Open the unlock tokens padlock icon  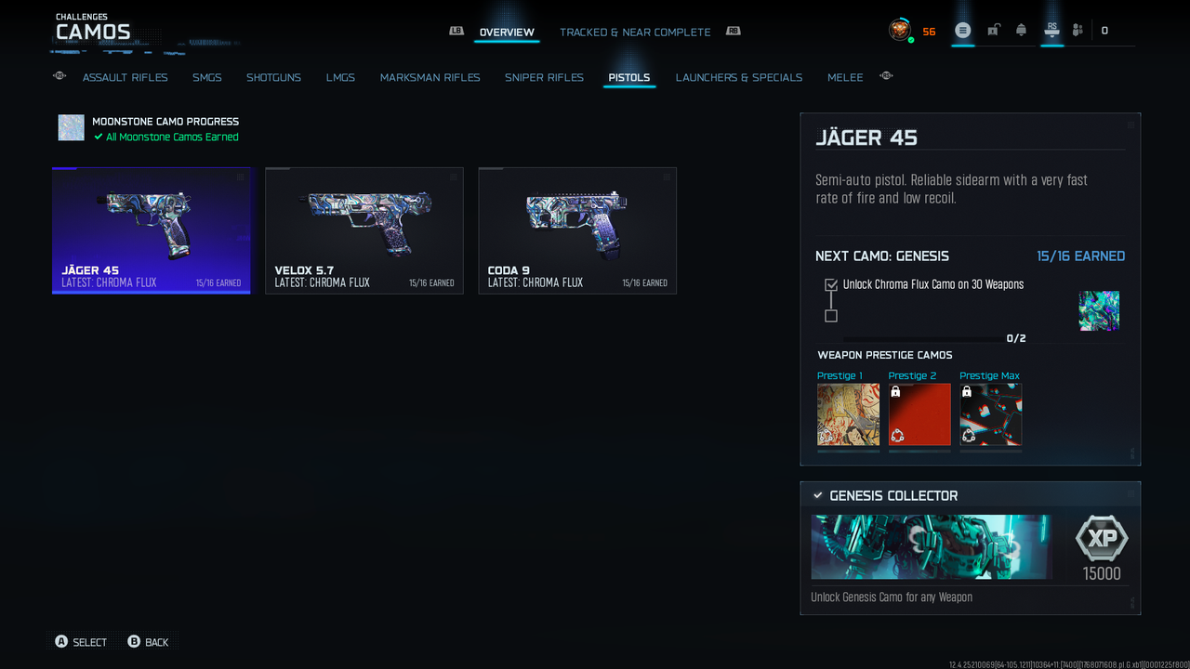[993, 31]
